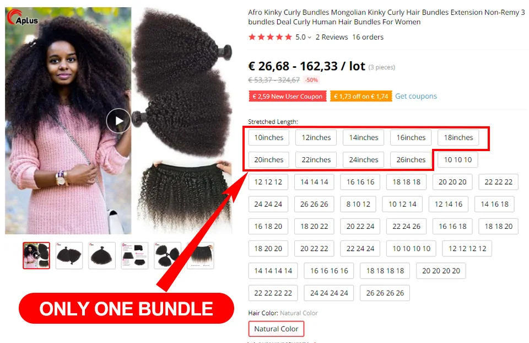Open the 2 Reviews link
529x343 pixels.
pyautogui.click(x=332, y=37)
